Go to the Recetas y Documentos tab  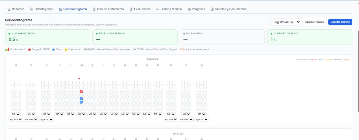229,9
